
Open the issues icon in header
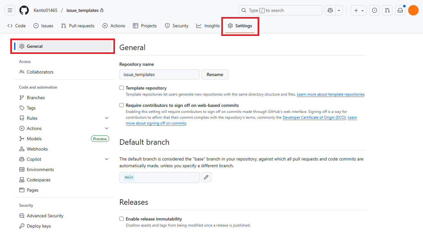[375, 10]
